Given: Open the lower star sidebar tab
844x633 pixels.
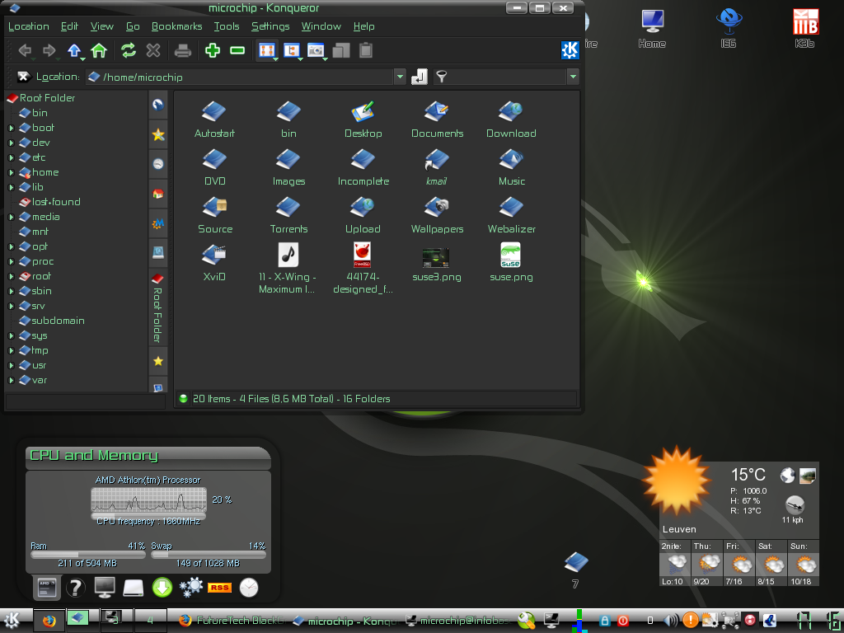Looking at the screenshot, I should (x=157, y=361).
